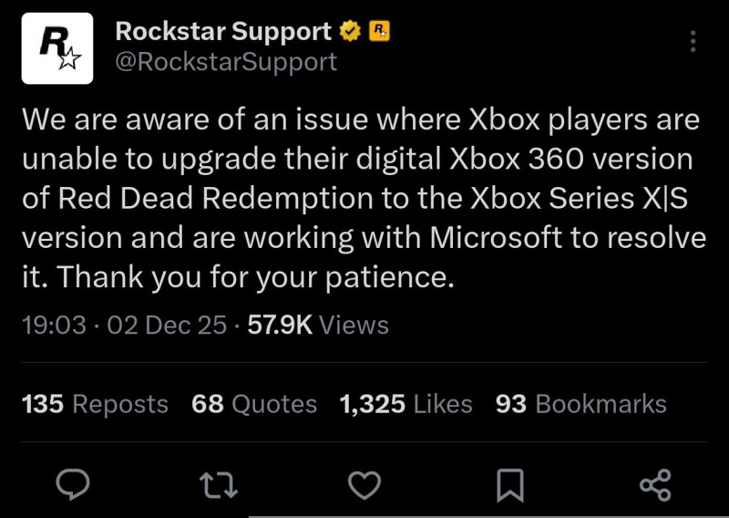Image resolution: width=729 pixels, height=518 pixels.
Task: Open the three-dot more options menu
Action: pos(693,41)
